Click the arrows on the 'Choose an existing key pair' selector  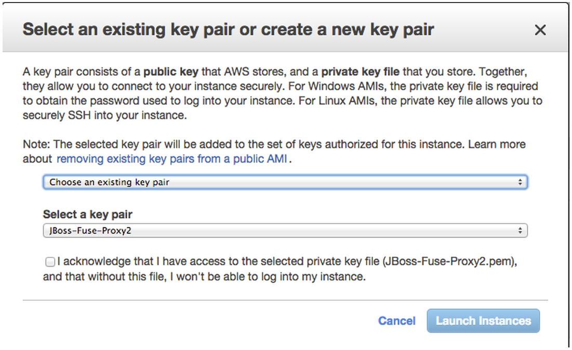click(520, 182)
